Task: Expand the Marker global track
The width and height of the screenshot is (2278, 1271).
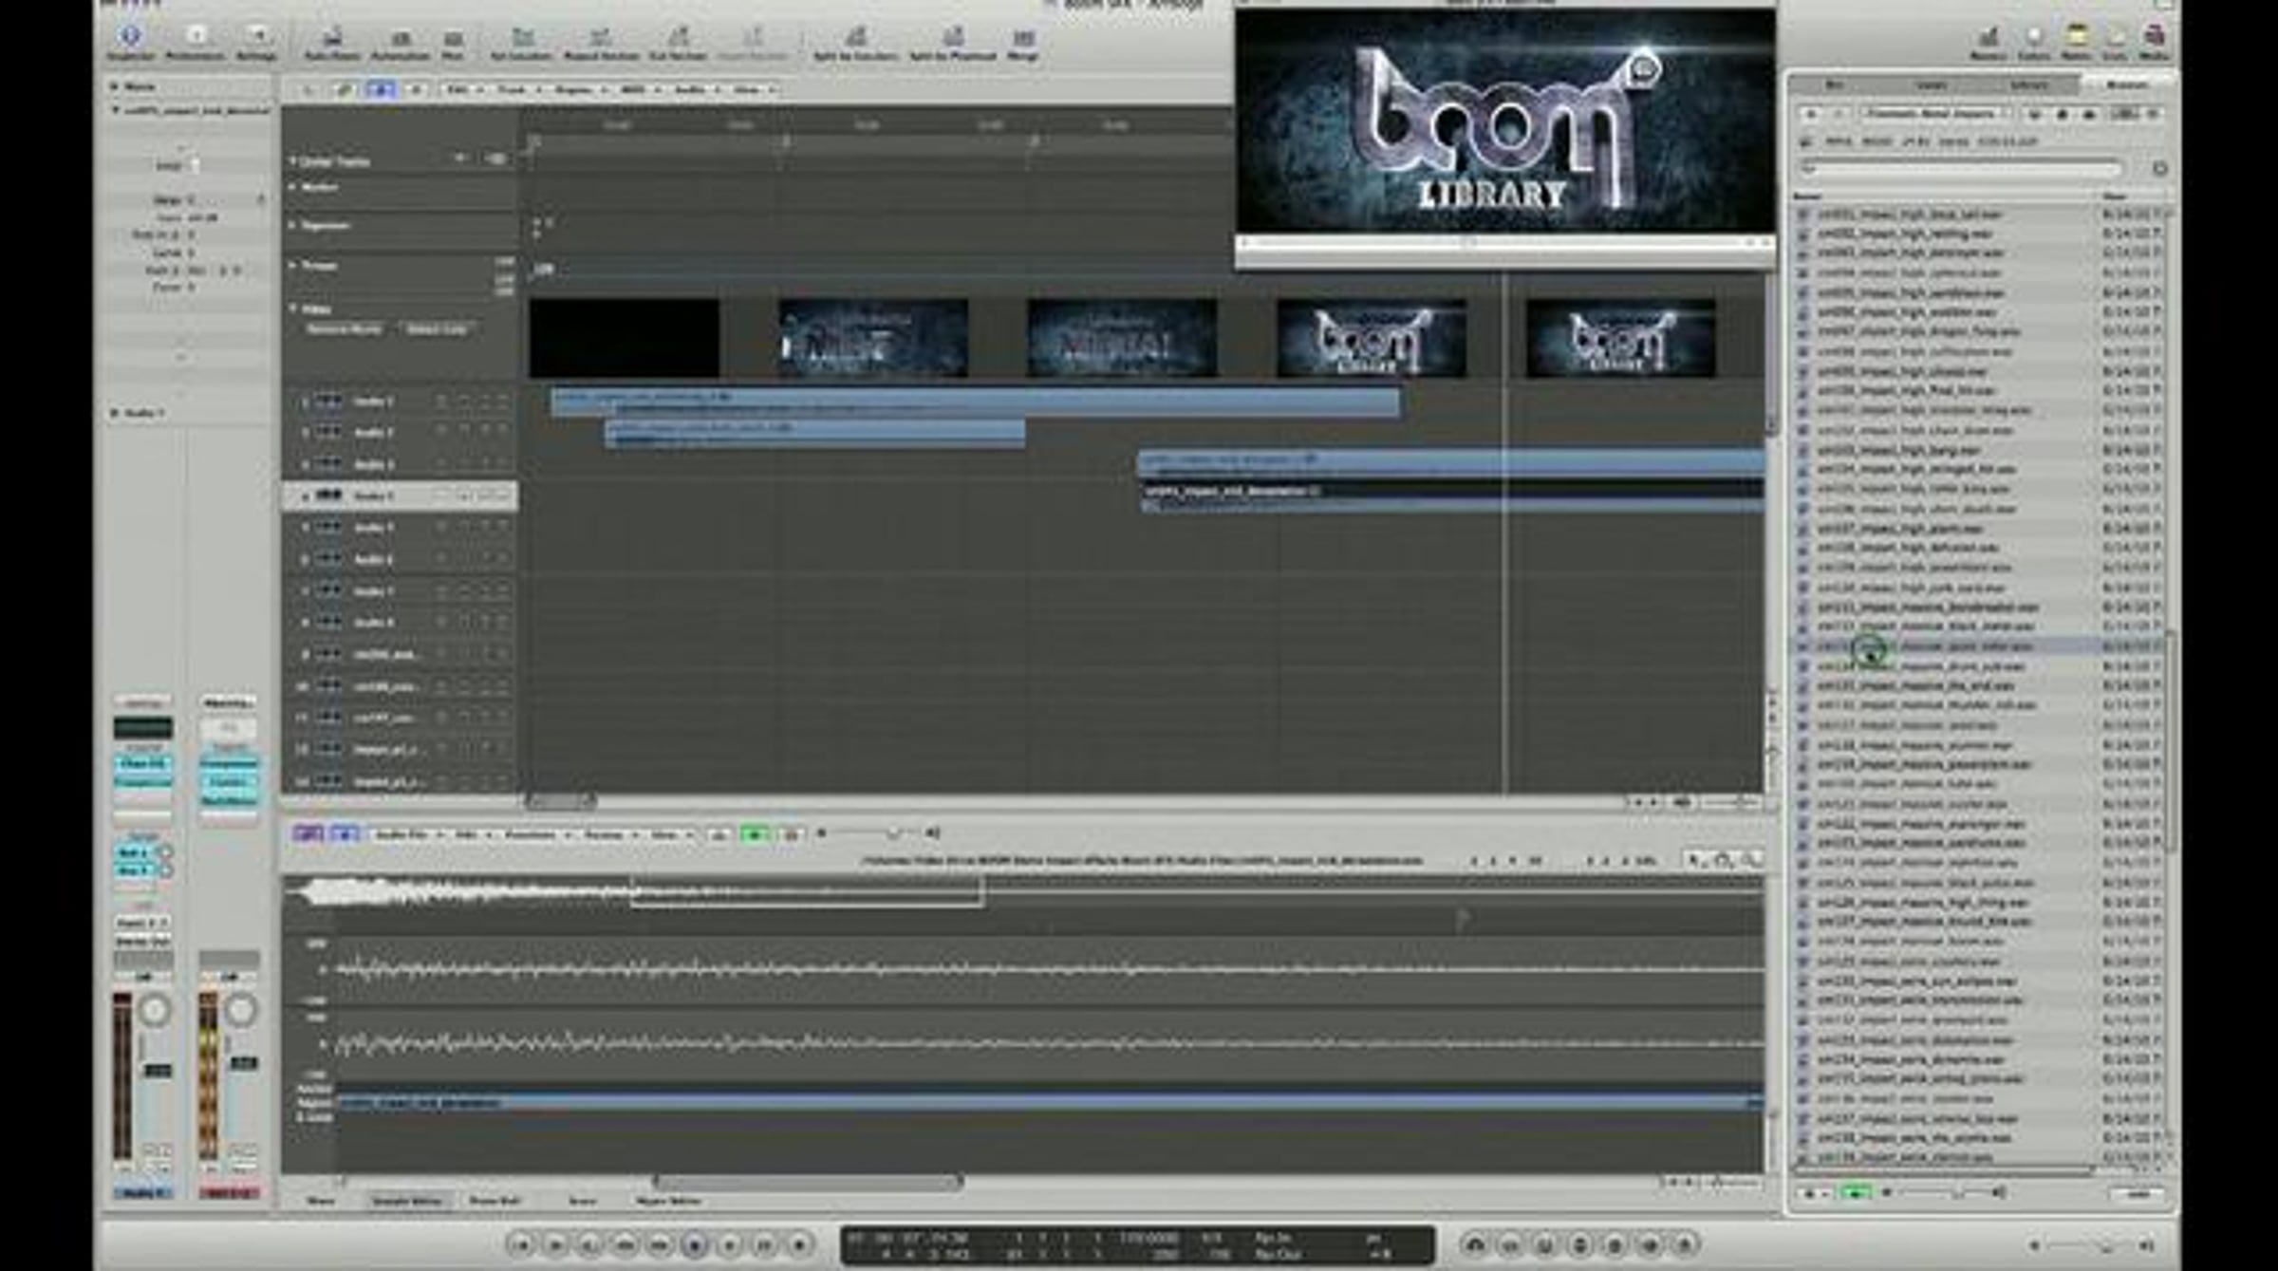Action: coord(292,187)
